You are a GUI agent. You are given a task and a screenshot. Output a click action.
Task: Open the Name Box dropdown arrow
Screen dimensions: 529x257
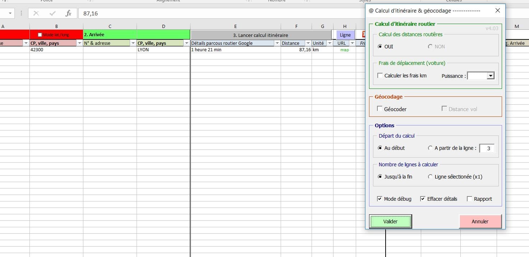pyautogui.click(x=10, y=13)
